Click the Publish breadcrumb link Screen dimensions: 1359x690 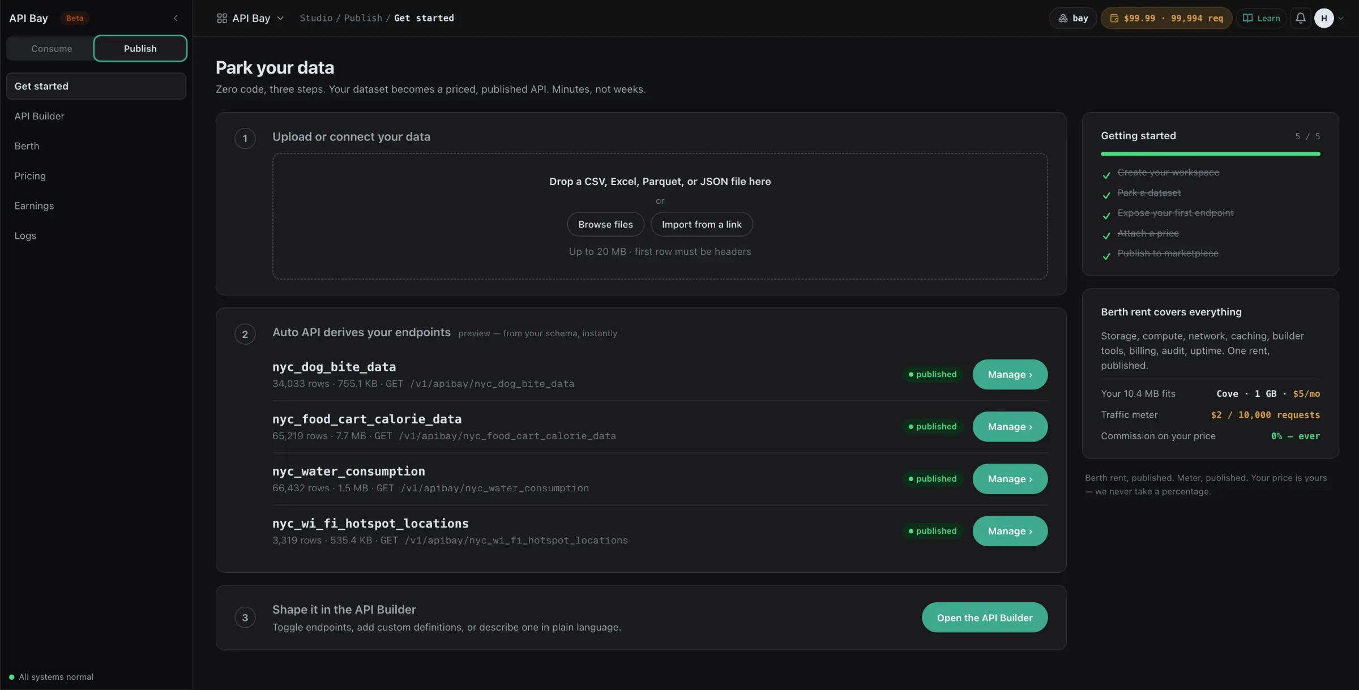[363, 18]
